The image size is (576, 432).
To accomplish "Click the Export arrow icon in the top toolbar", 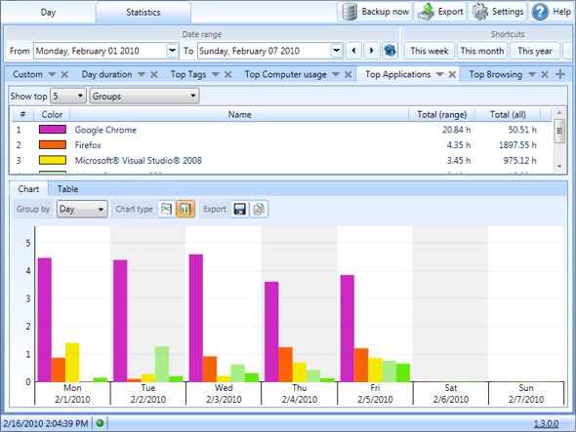I will click(x=426, y=12).
